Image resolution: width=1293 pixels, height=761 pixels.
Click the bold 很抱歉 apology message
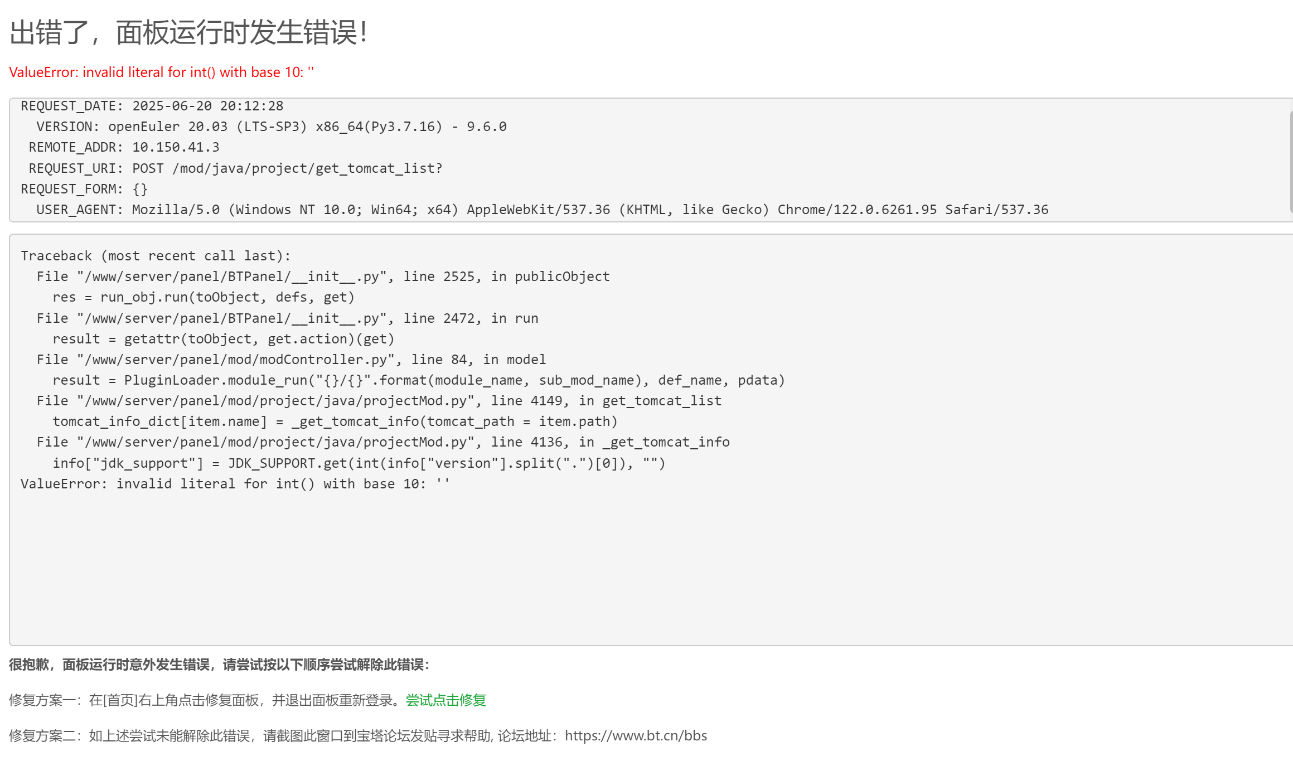220,665
